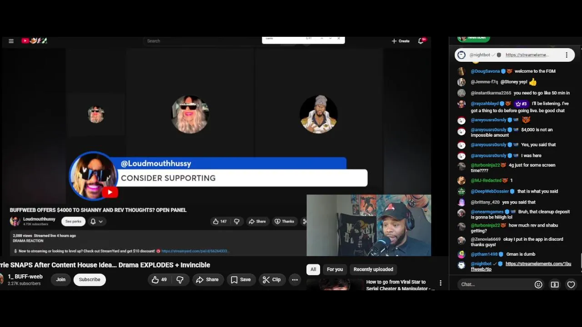Viewport: 582px width, 327px height.
Task: Select the All filter chip
Action: coord(313,269)
